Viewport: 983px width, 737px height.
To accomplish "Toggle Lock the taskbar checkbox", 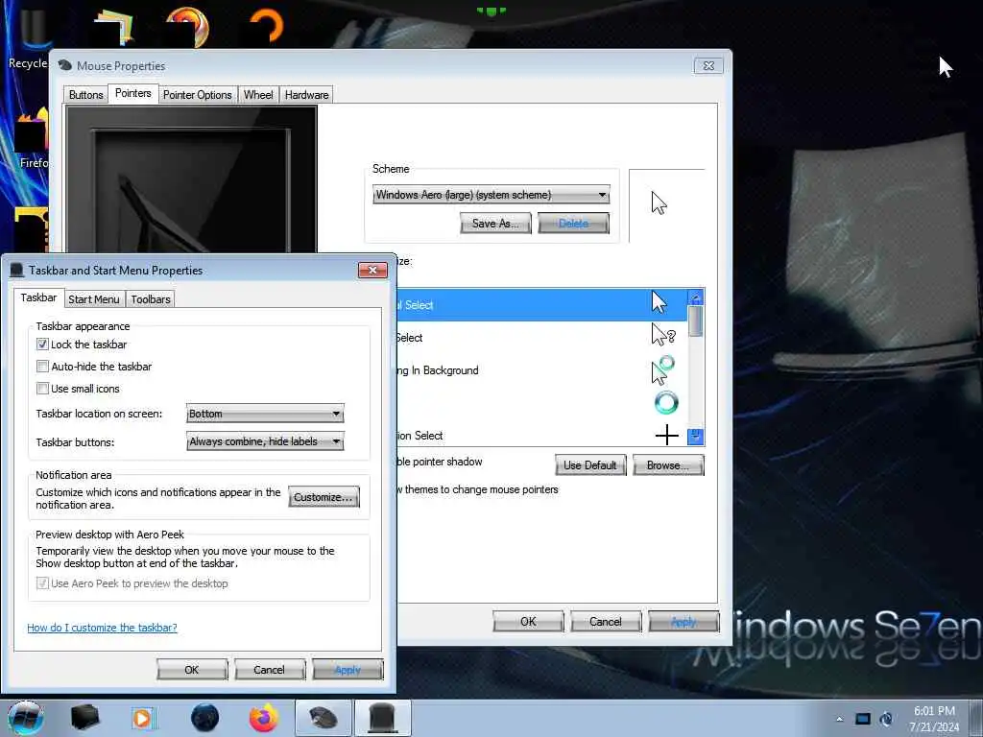I will click(x=42, y=345).
